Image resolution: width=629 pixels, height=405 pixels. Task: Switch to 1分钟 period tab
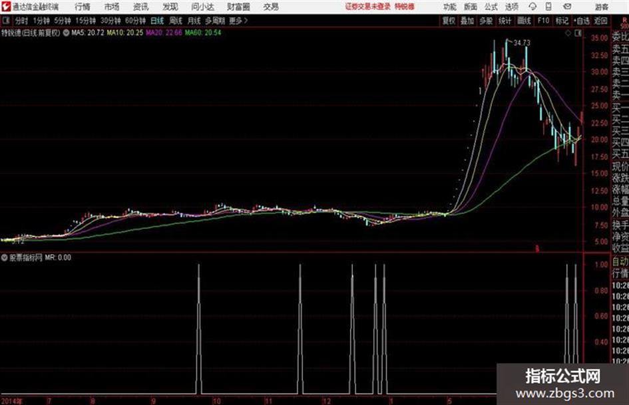pos(41,21)
